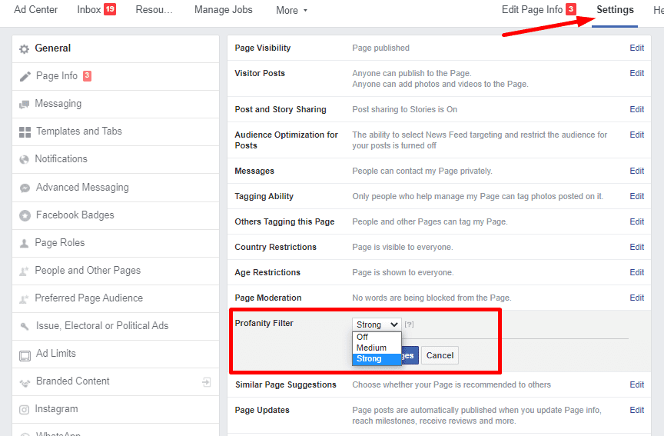664x436 pixels.
Task: Click the Branded Content external arrow icon
Action: (206, 382)
